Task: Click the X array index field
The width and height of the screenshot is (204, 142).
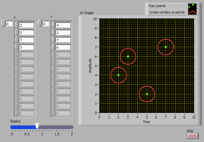Action: click(9, 24)
